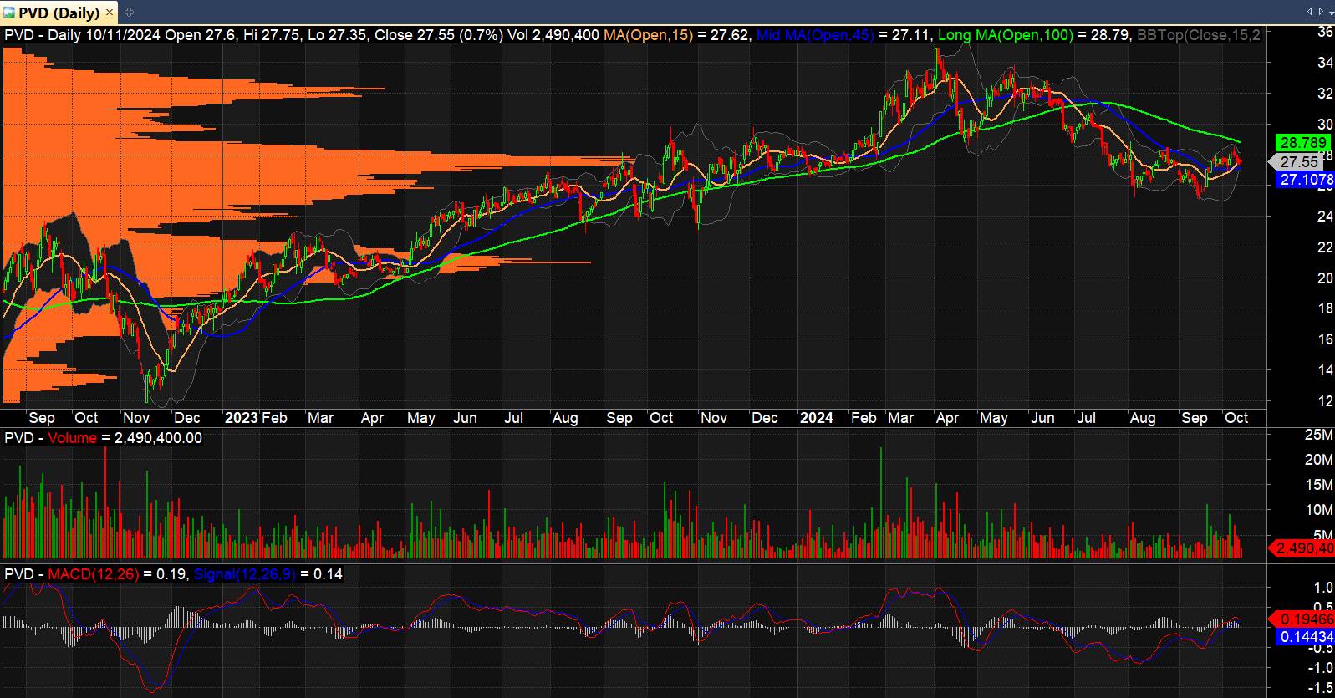This screenshot has height=698, width=1335.
Task: Select the PVD (Daily) tab
Action: (x=59, y=13)
